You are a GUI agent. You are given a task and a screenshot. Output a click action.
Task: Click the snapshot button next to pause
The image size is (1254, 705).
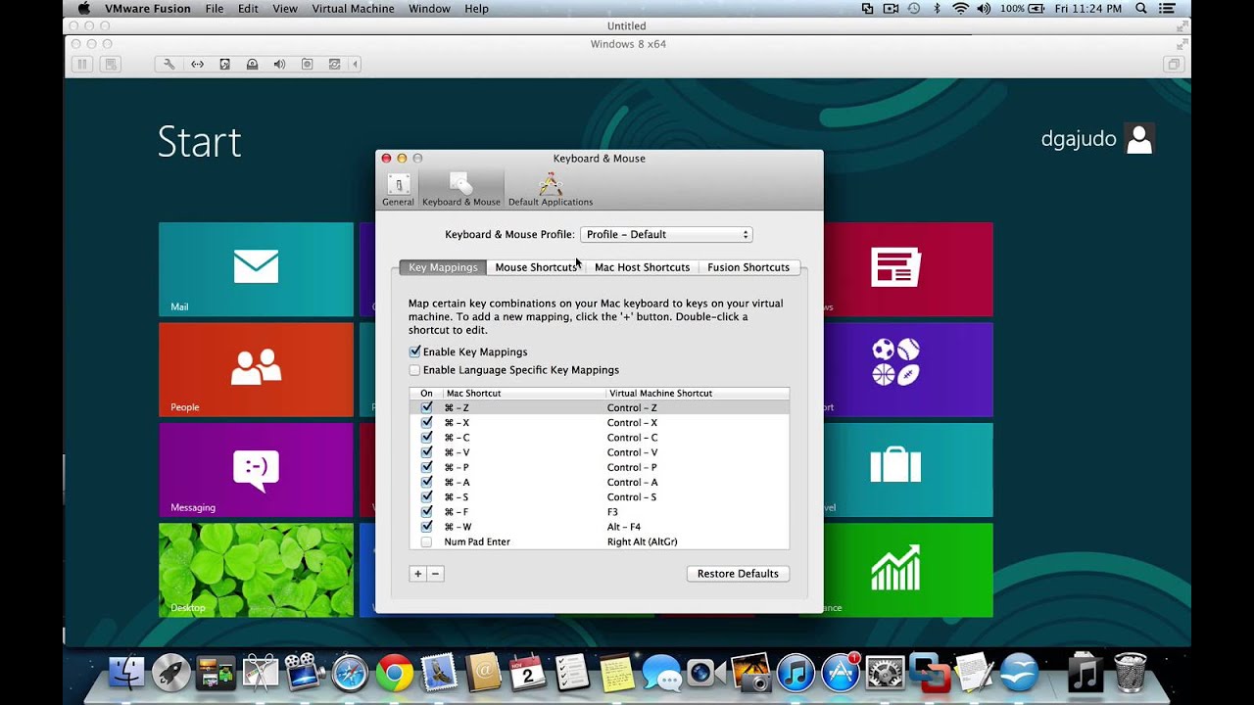(110, 64)
